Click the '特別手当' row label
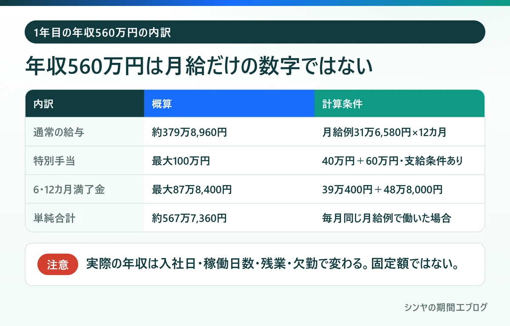 click(54, 161)
